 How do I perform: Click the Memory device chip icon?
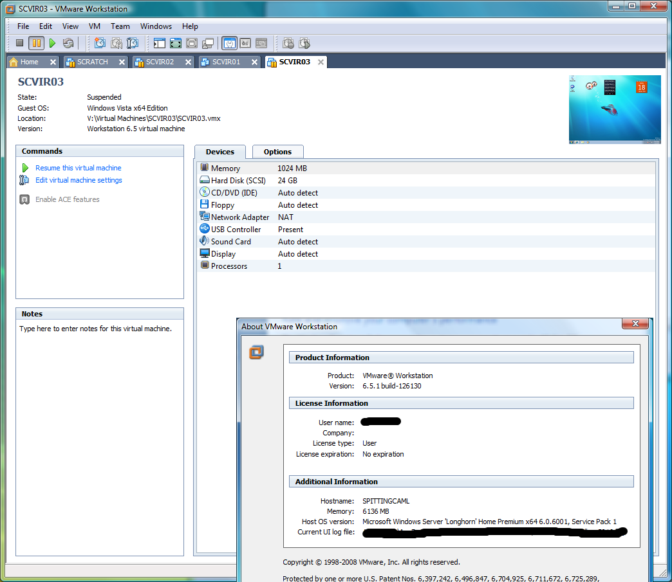click(205, 167)
